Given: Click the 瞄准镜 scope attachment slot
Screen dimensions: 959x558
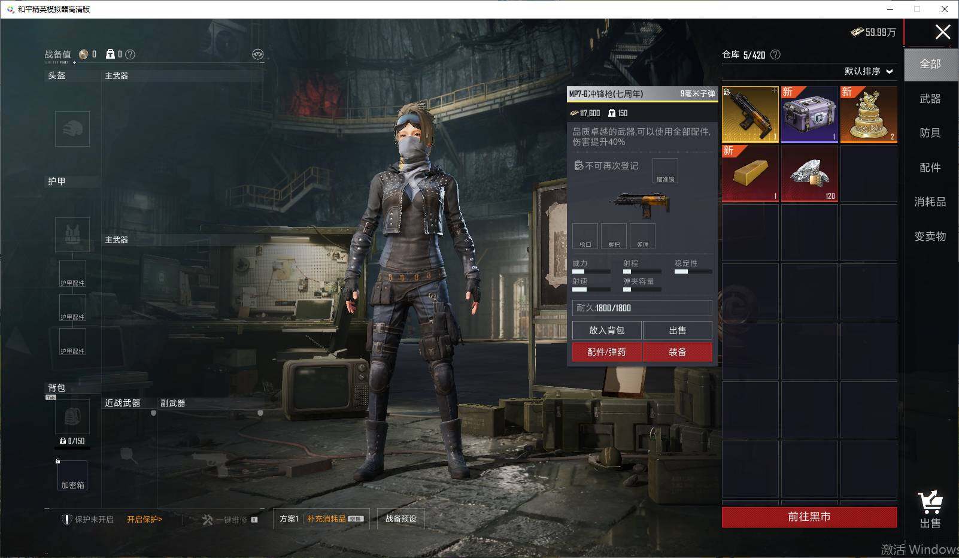Looking at the screenshot, I should pos(665,171).
